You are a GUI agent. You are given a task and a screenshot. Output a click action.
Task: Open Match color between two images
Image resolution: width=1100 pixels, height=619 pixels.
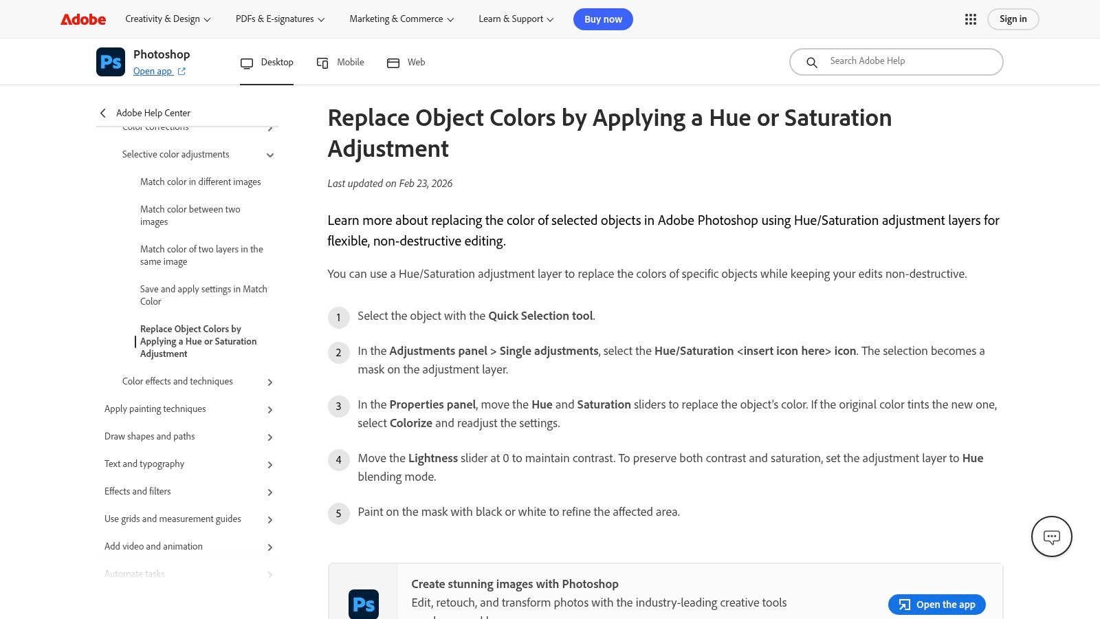(190, 215)
